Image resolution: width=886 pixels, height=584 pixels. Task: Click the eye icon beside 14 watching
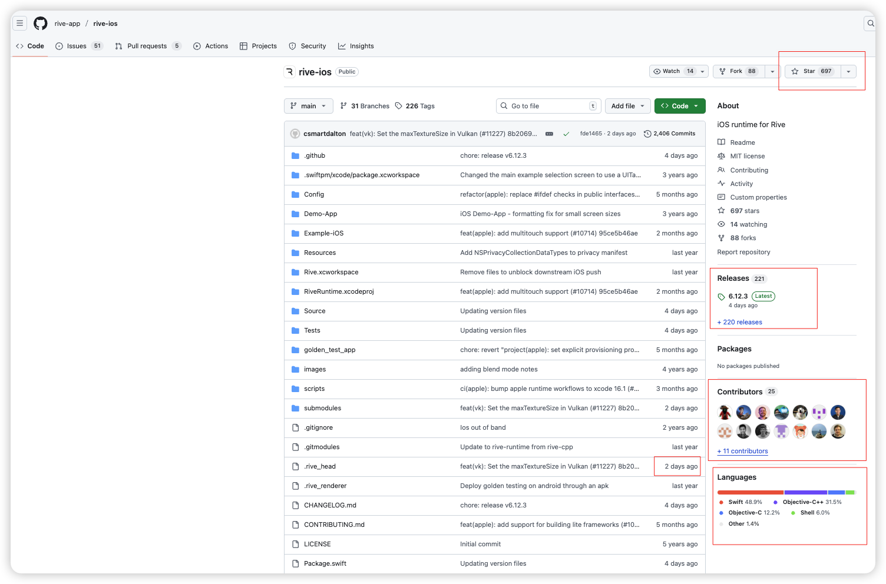[721, 224]
